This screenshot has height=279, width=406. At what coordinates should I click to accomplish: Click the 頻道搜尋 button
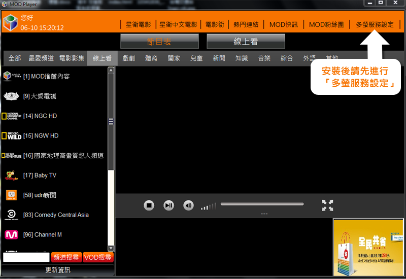click(66, 257)
